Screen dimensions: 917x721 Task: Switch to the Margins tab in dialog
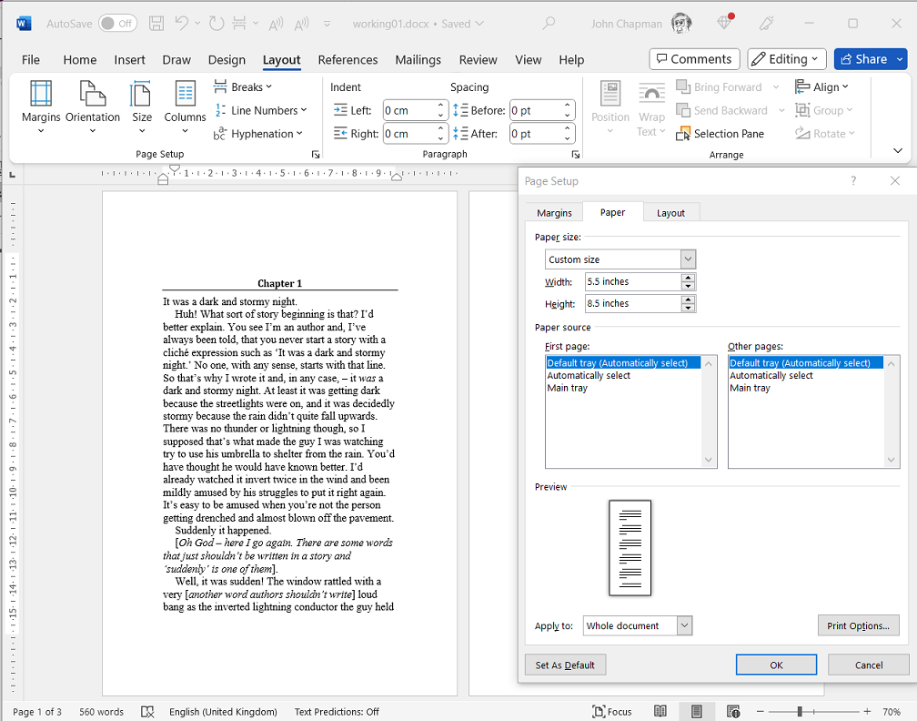pos(554,212)
